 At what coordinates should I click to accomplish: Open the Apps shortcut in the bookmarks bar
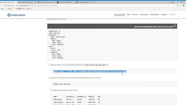click(2, 9)
